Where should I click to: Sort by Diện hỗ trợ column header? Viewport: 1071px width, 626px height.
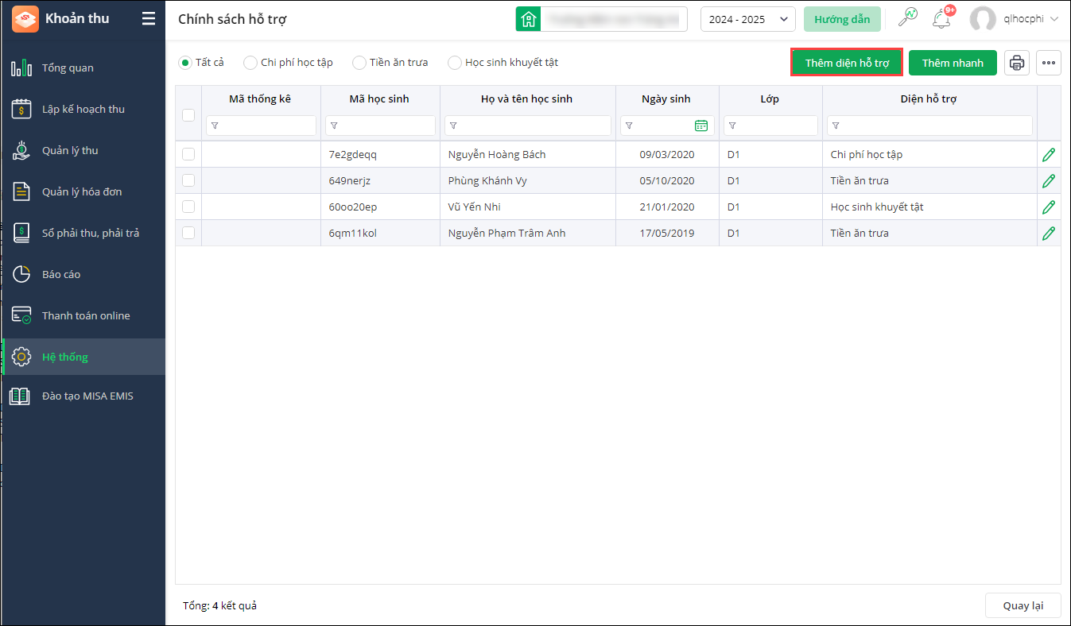(x=929, y=99)
